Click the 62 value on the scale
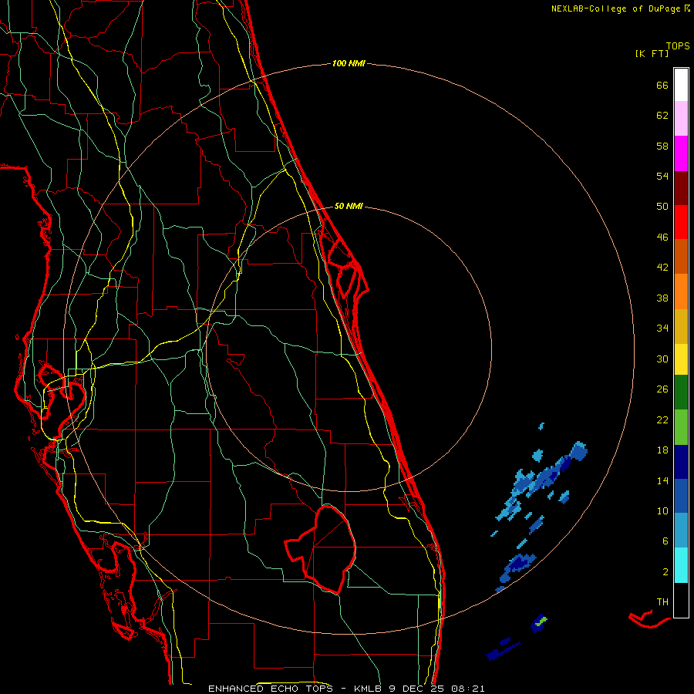694x694 pixels. tap(662, 115)
